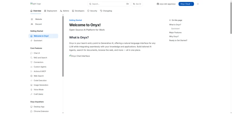Click the history icon beside Changelog

101,11
